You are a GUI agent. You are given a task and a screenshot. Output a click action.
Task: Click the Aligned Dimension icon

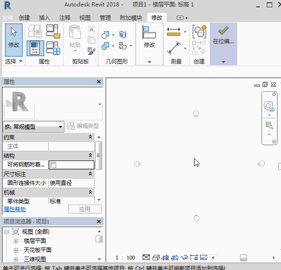point(173,47)
